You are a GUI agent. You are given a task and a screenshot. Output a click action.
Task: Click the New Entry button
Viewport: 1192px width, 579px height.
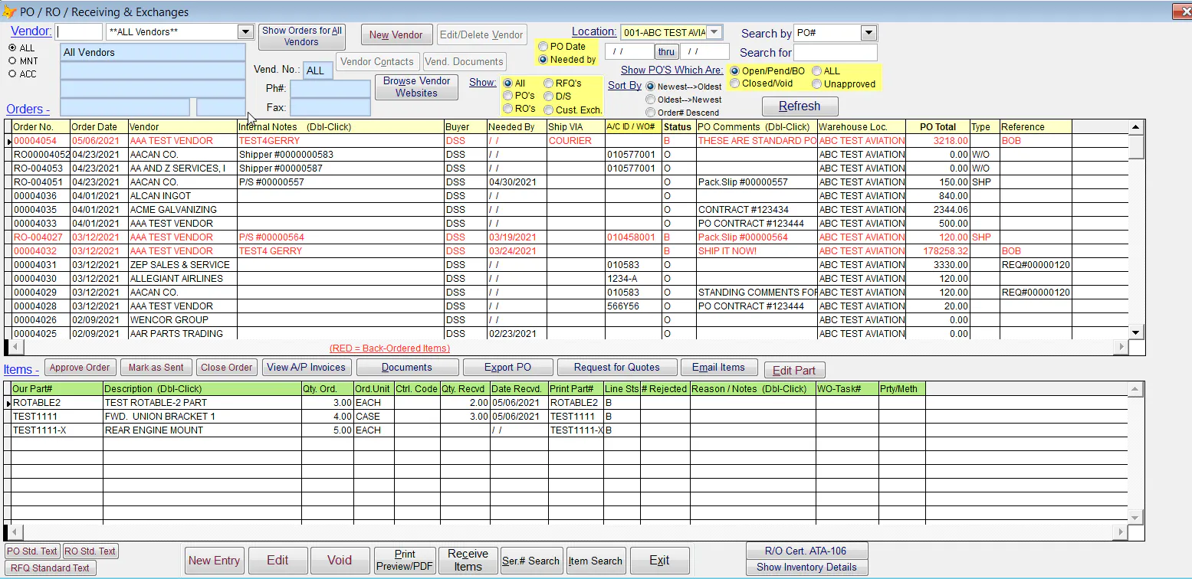click(x=215, y=561)
